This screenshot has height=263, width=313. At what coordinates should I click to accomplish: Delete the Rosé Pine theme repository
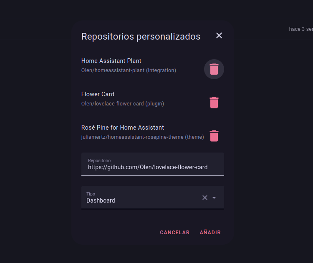click(x=214, y=136)
